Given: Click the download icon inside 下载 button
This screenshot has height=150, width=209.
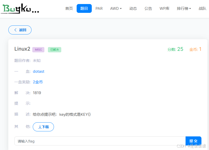Looking at the screenshot, I should point(39,127).
